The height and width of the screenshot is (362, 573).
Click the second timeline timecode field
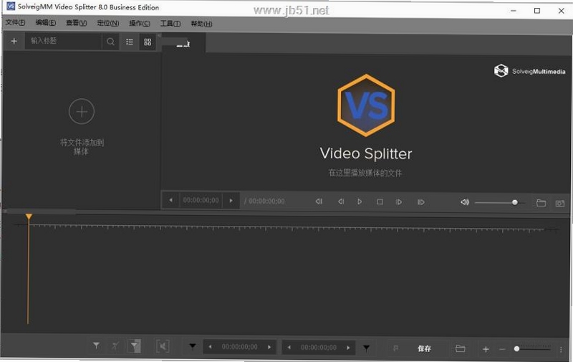pyautogui.click(x=319, y=348)
